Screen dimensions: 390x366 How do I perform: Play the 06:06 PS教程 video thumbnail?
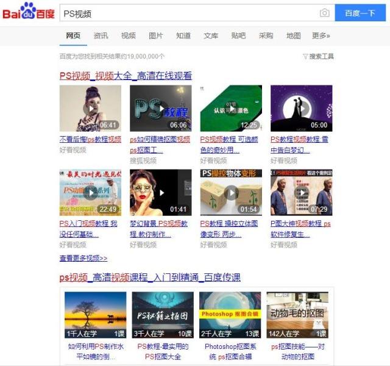click(x=161, y=109)
